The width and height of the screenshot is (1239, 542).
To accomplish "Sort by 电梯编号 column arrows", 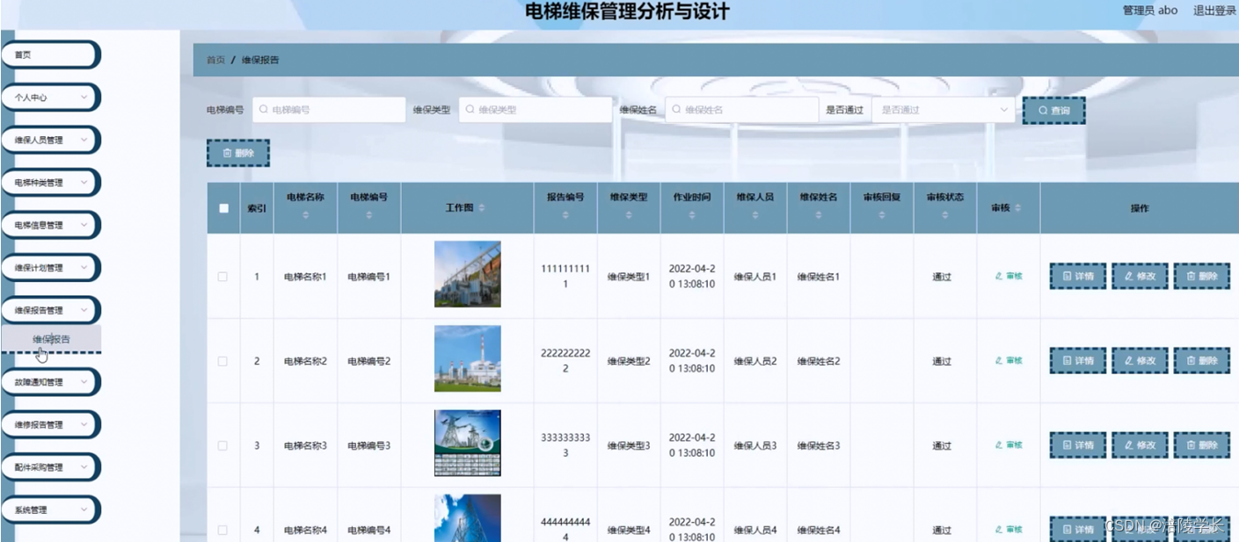I will pyautogui.click(x=368, y=215).
